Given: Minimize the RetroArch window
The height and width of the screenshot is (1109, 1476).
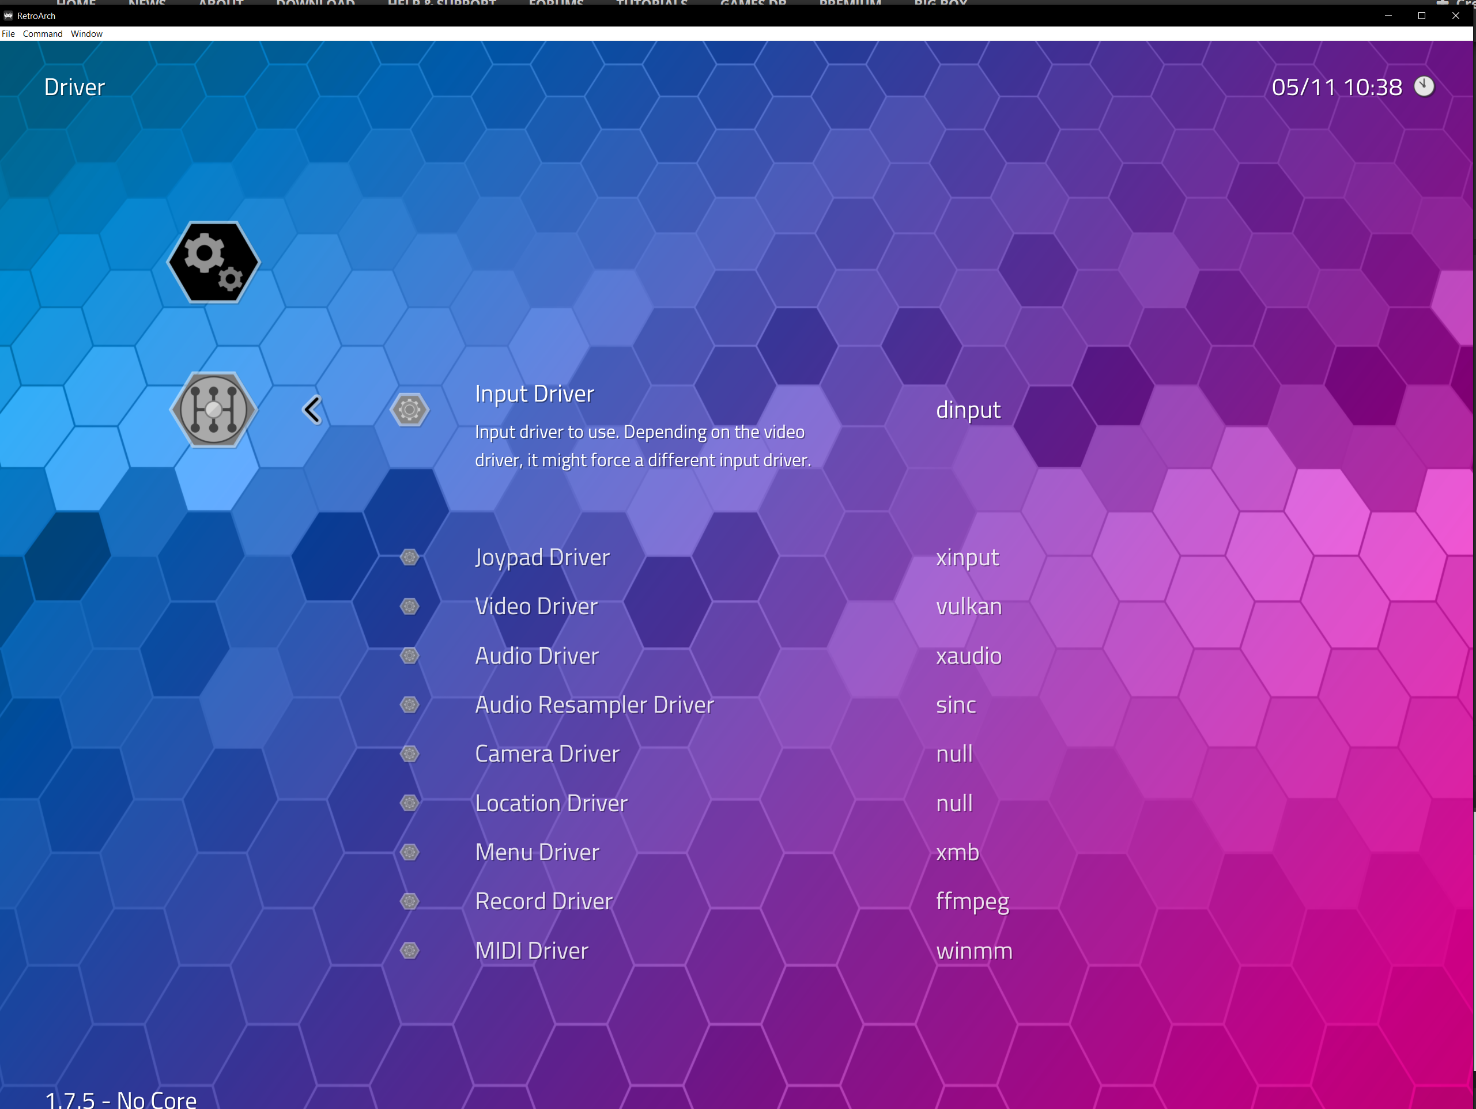Looking at the screenshot, I should click(x=1388, y=16).
